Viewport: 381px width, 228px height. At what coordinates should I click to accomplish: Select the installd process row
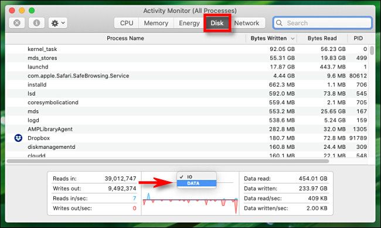pyautogui.click(x=187, y=85)
